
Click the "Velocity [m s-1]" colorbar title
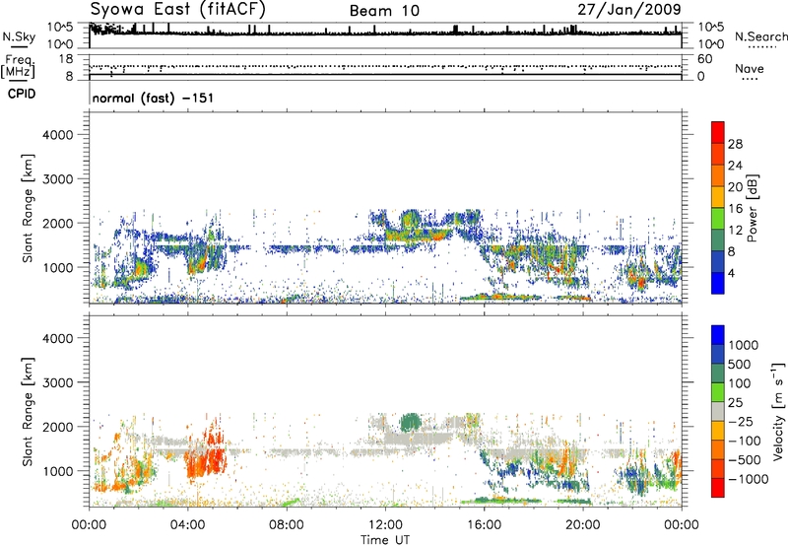tap(778, 411)
